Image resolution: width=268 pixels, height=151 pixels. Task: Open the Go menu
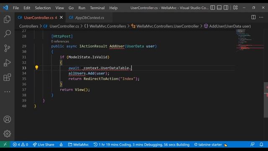pyautogui.click(x=71, y=8)
